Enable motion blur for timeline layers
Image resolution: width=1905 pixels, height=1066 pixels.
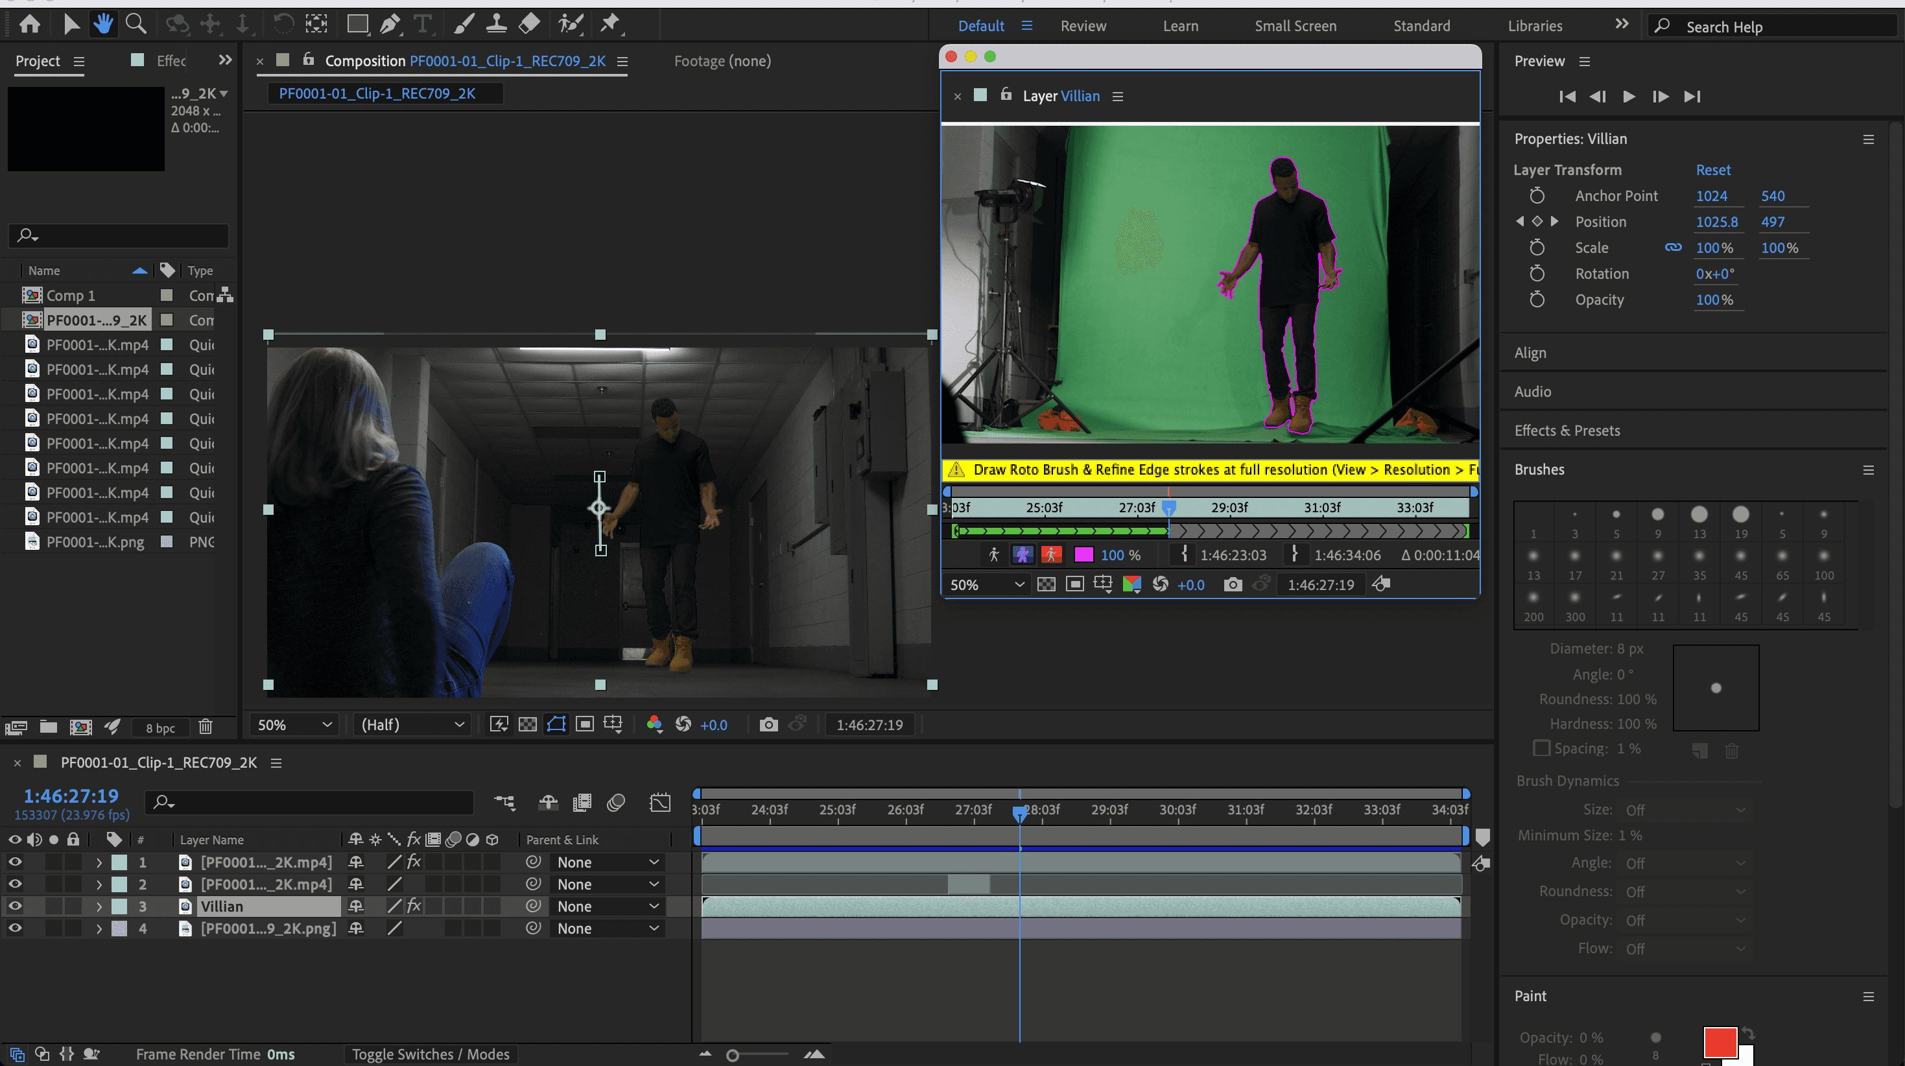click(616, 803)
